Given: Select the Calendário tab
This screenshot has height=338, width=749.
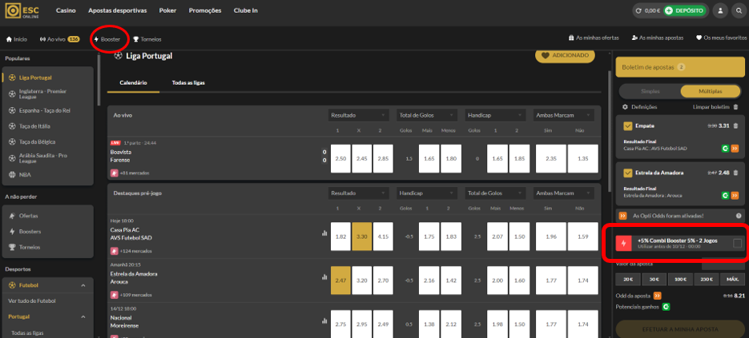Looking at the screenshot, I should tap(133, 82).
